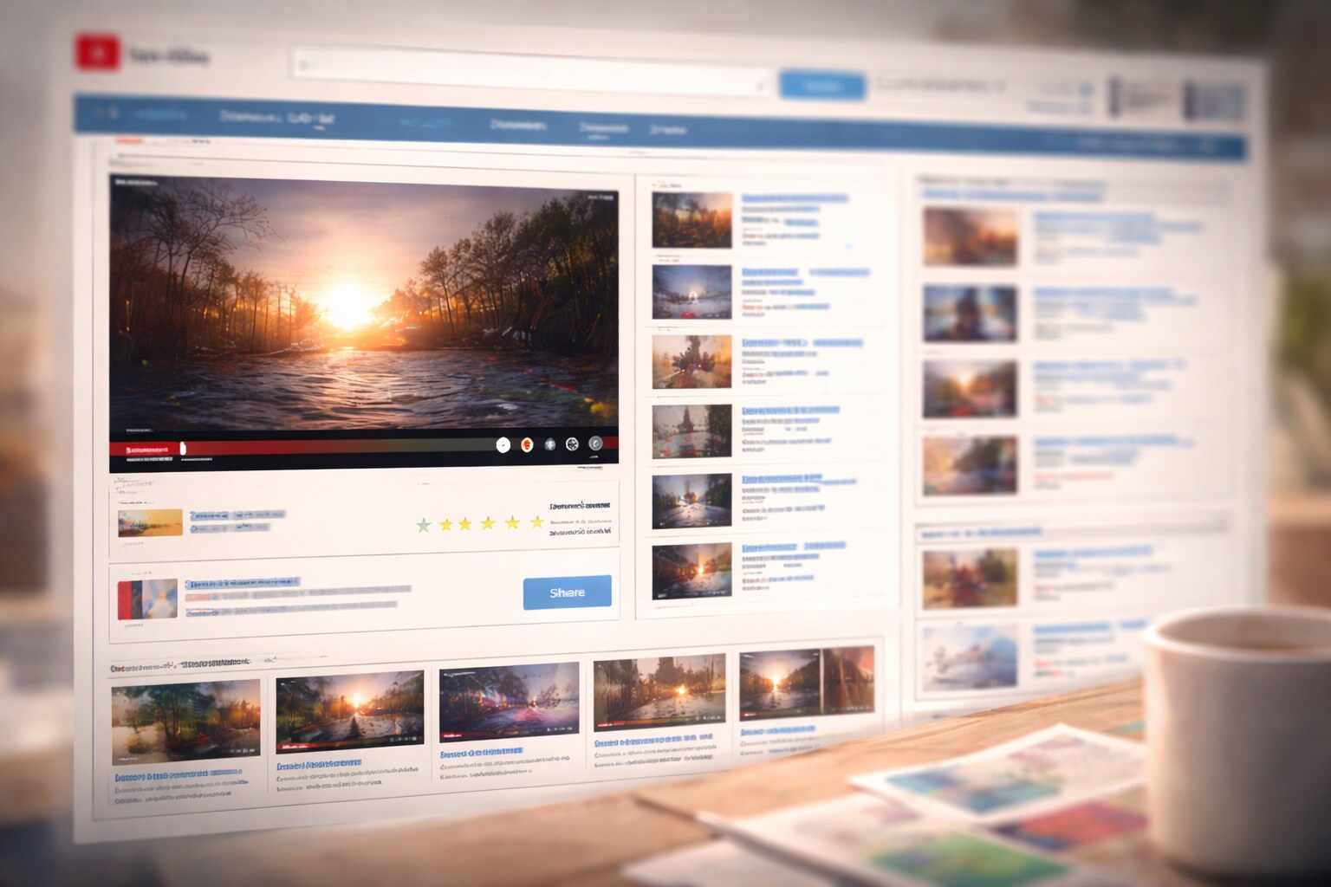Select the red autoplay icon in player controls
The height and width of the screenshot is (887, 1331).
click(x=526, y=443)
